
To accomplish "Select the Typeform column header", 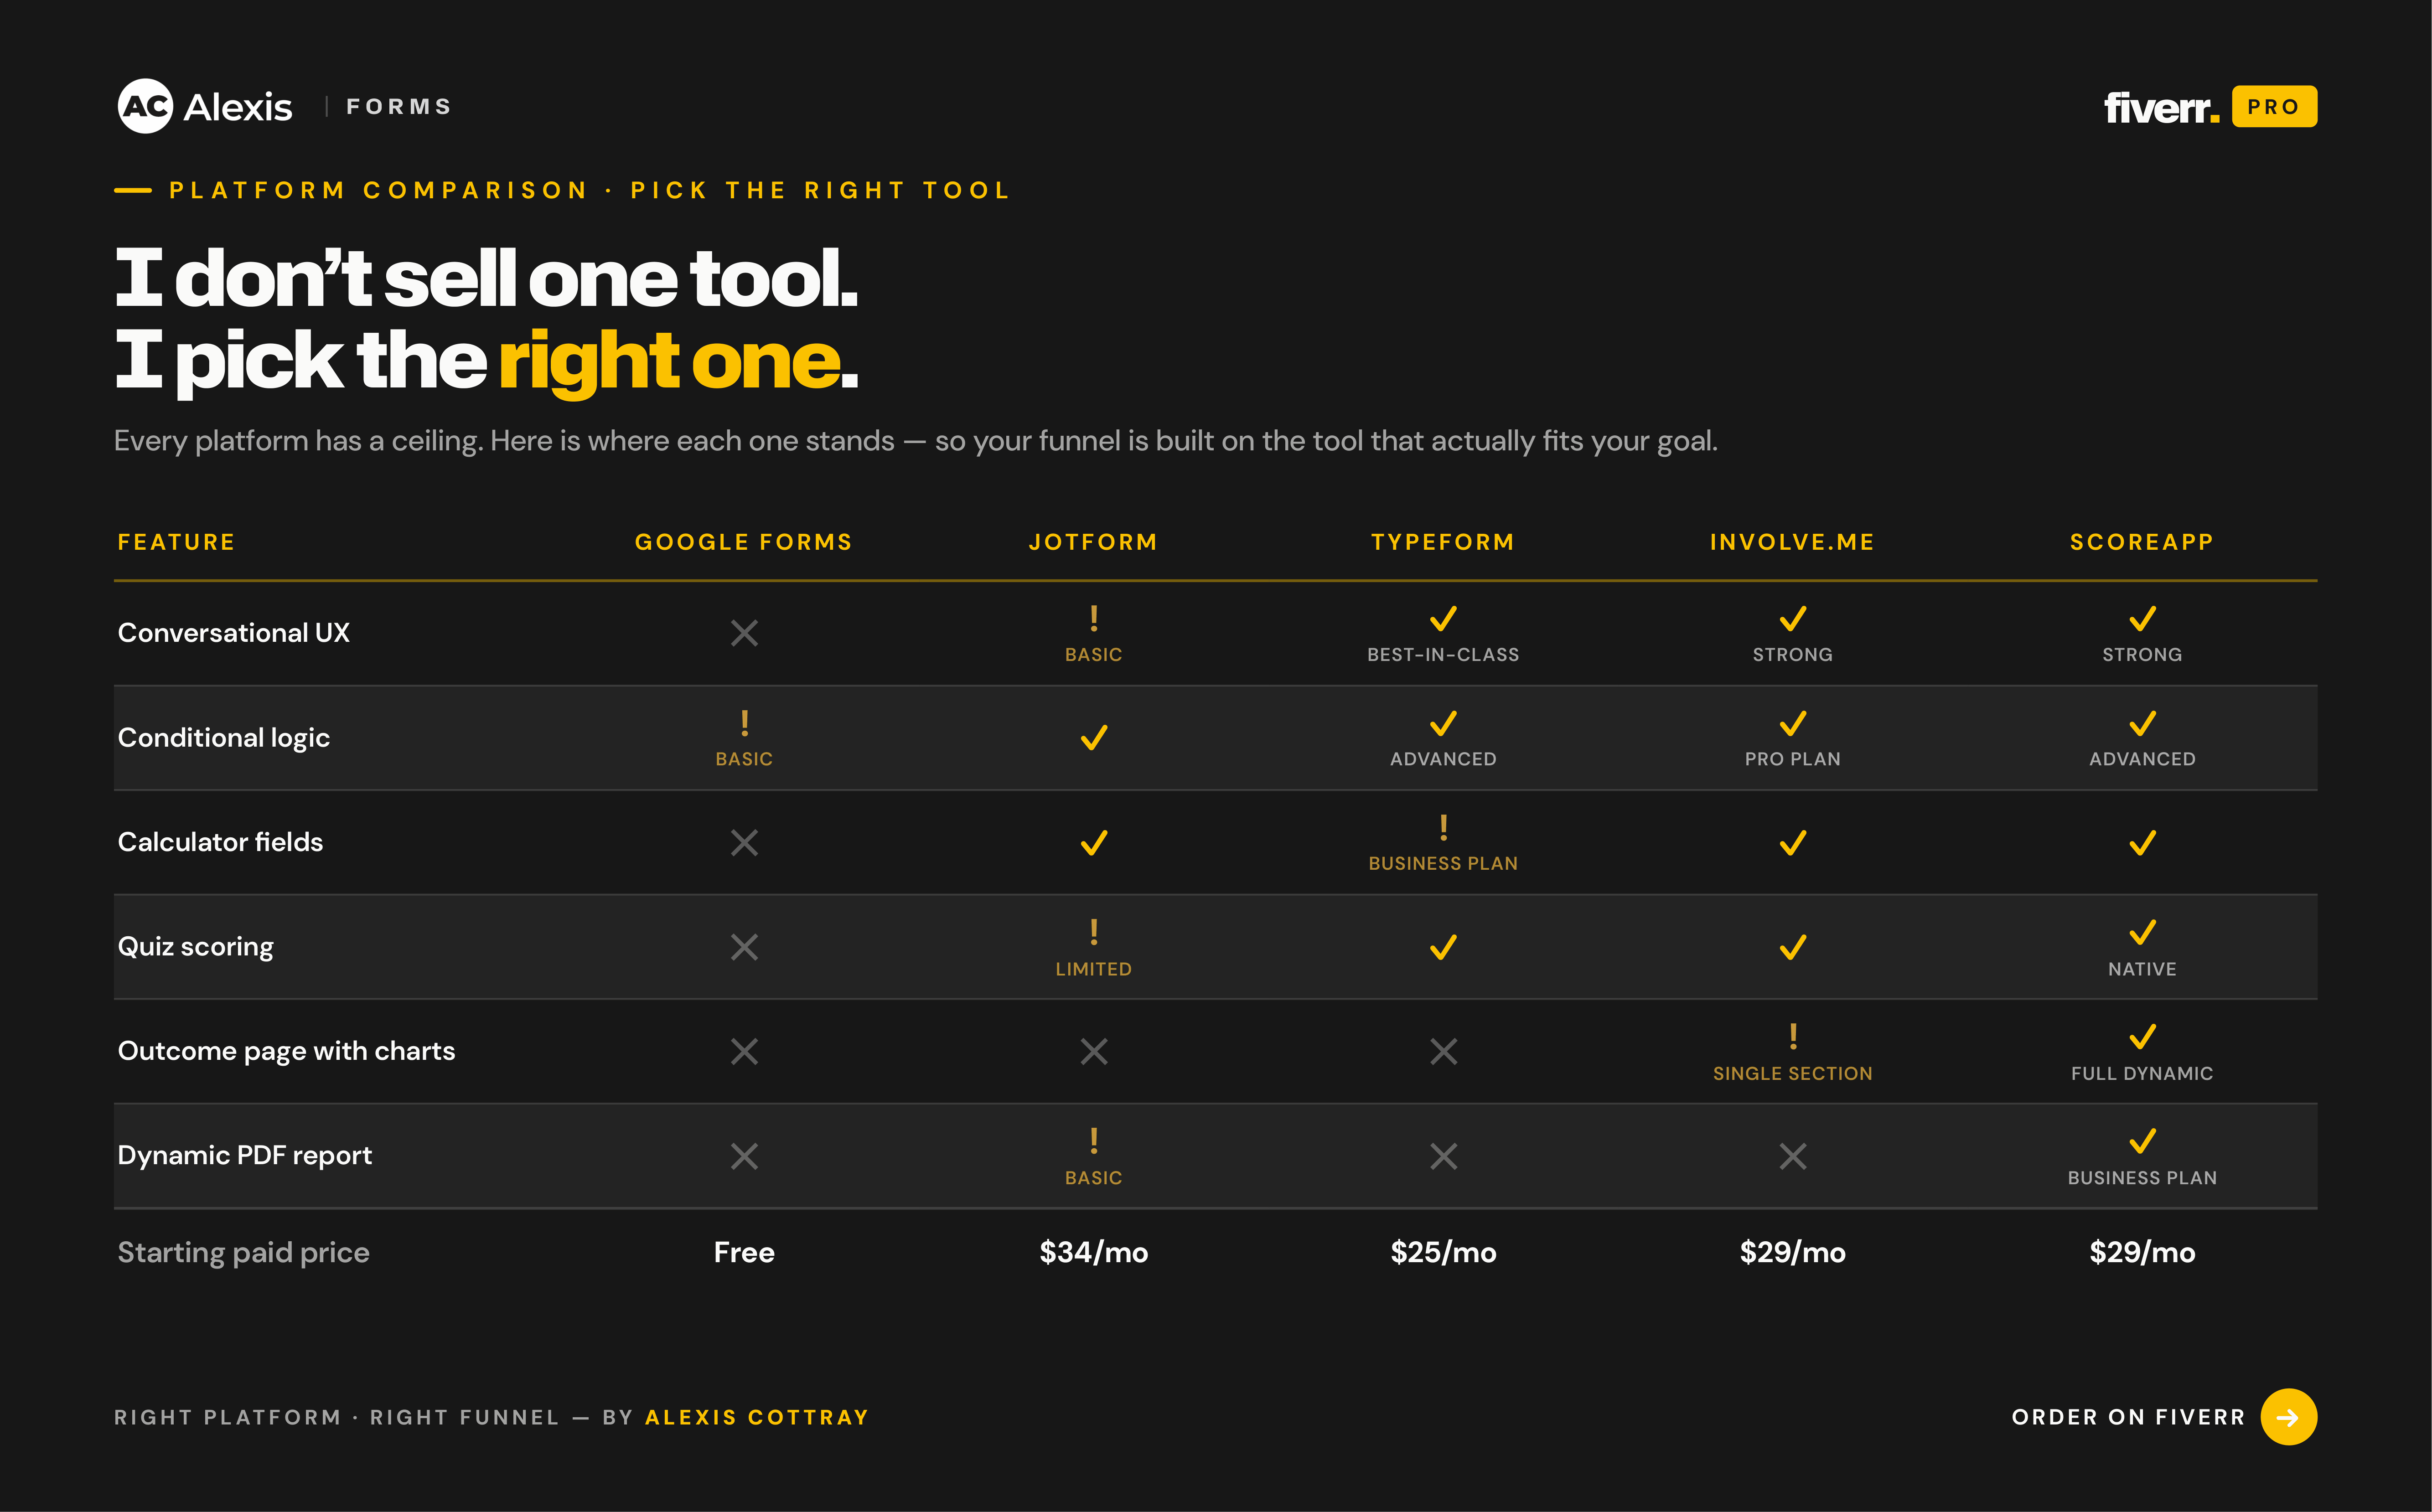I will [x=1443, y=542].
